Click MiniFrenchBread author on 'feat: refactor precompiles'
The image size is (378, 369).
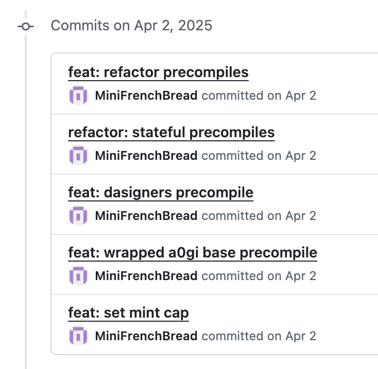click(146, 96)
